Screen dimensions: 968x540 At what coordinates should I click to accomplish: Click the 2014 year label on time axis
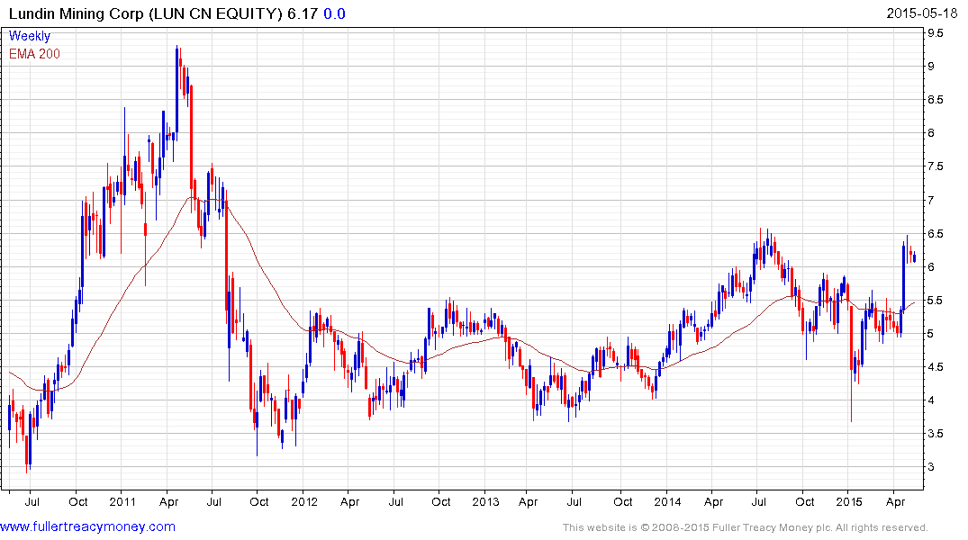pyautogui.click(x=667, y=501)
